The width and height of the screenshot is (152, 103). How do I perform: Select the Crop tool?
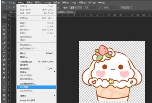pyautogui.click(x=4, y=34)
